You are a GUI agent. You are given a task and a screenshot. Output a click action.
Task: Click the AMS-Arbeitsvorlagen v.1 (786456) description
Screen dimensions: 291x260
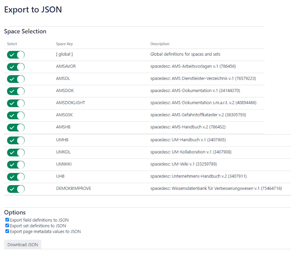[x=193, y=66]
